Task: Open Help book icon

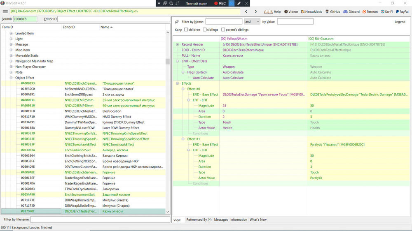Action: [x=272, y=12]
